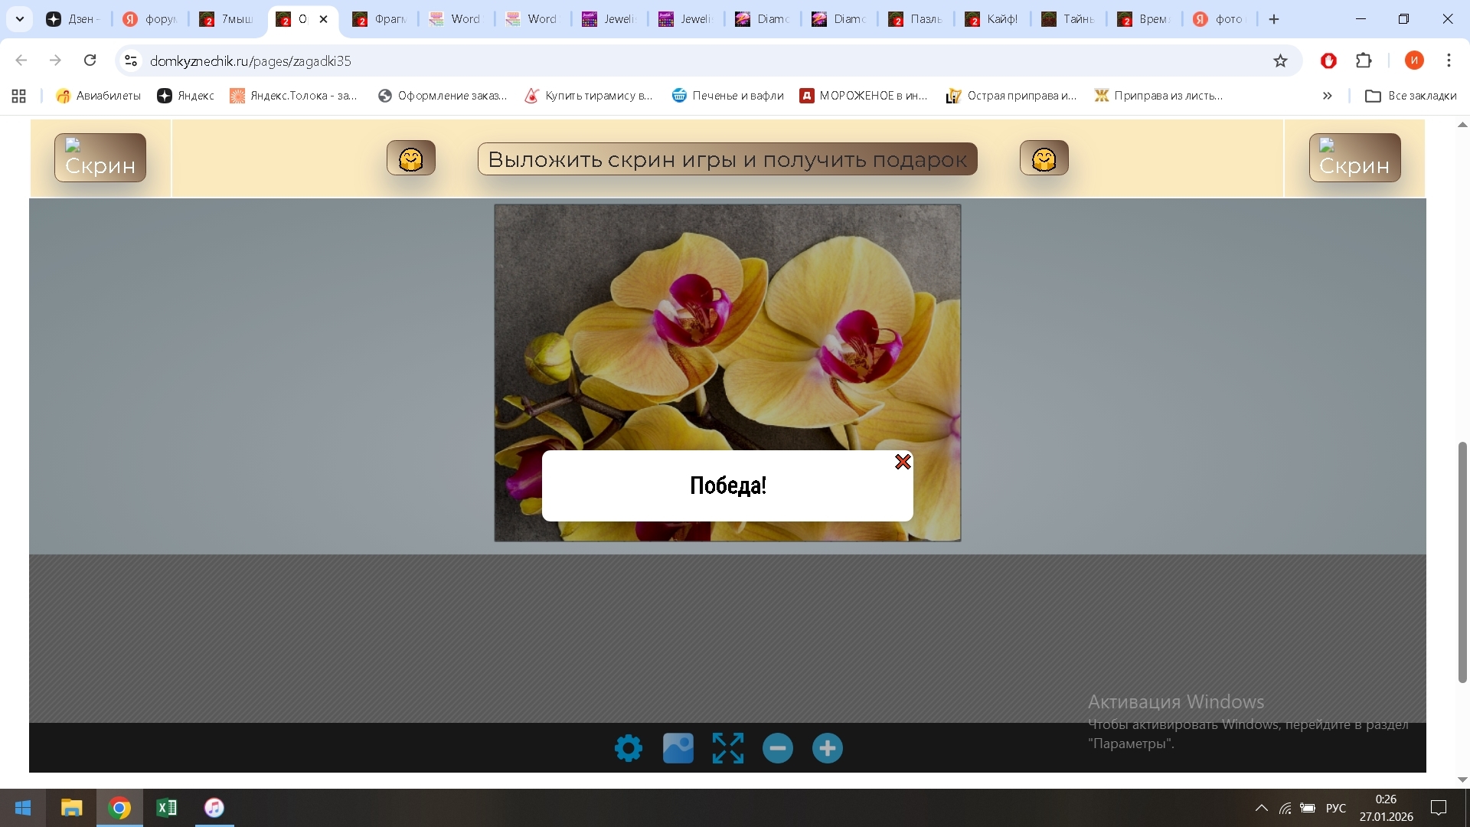
Task: Switch to Тайны tab
Action: (1069, 19)
